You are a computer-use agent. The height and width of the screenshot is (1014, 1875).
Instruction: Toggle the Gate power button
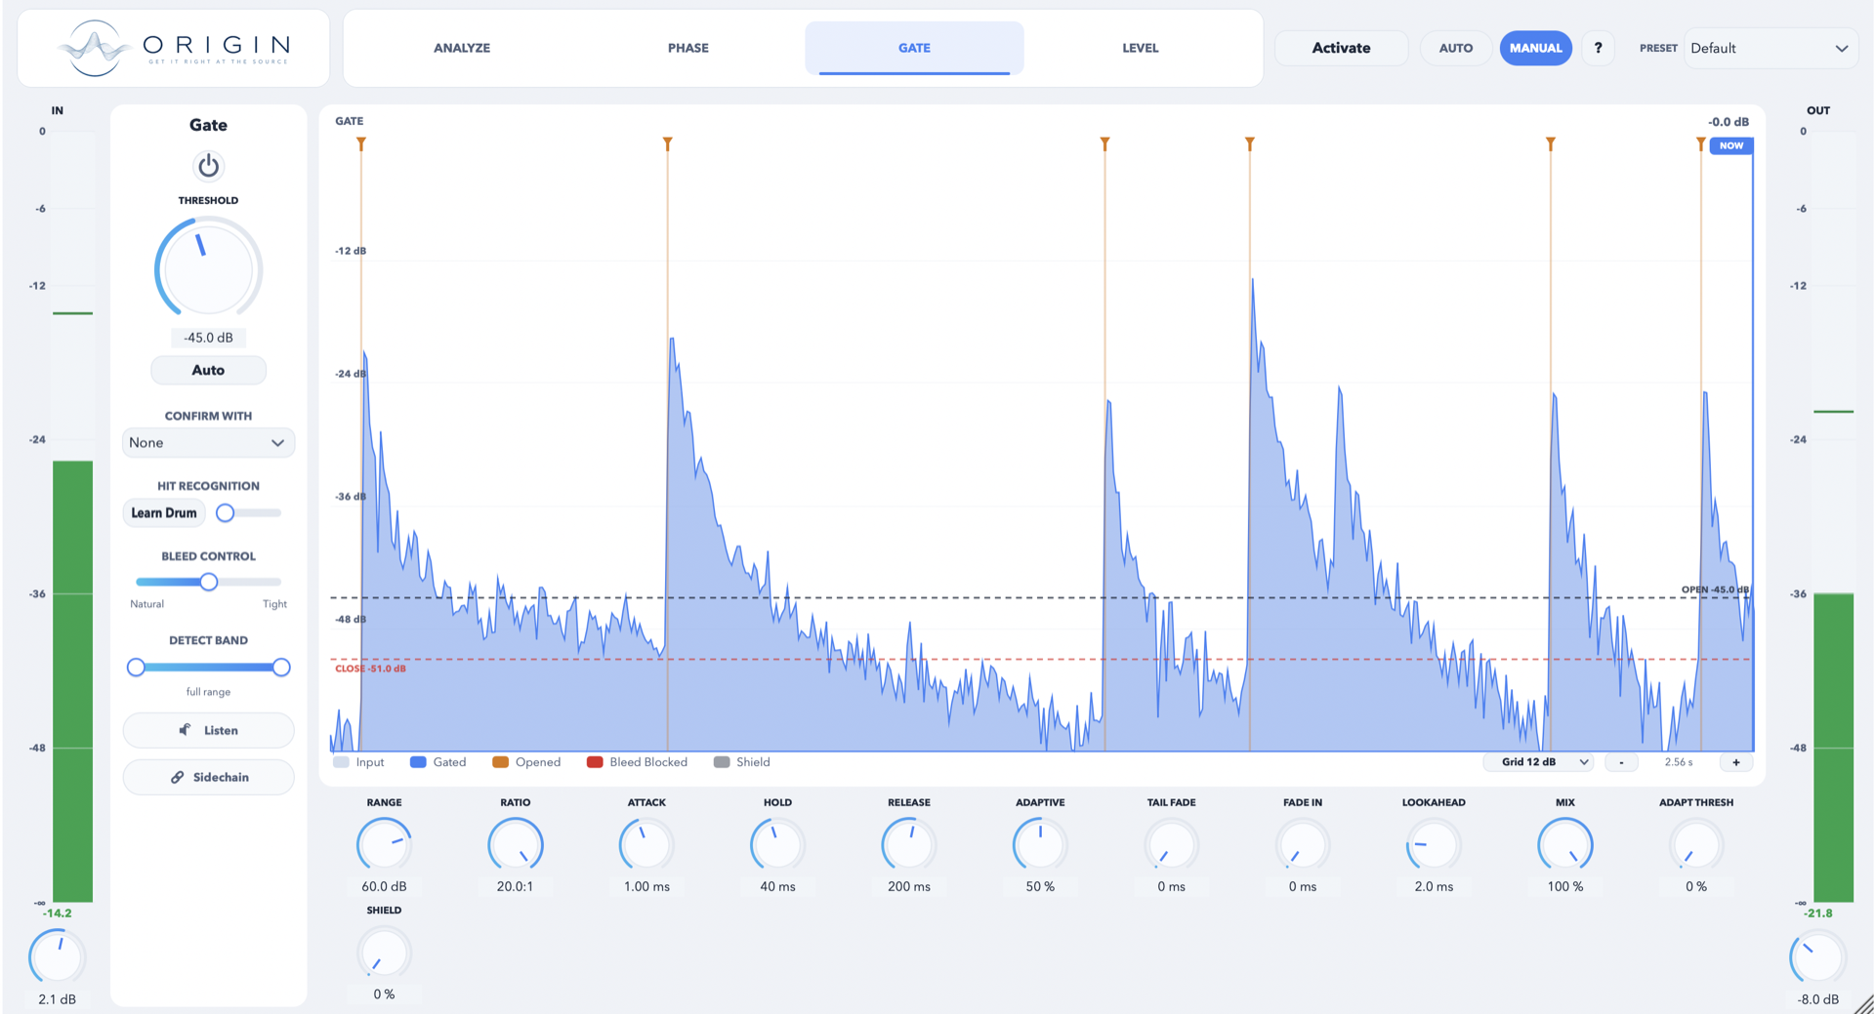208,166
